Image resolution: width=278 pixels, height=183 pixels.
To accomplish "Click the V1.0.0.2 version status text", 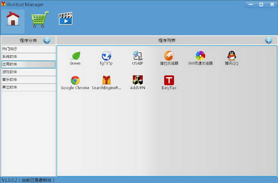I will pyautogui.click(x=29, y=180).
